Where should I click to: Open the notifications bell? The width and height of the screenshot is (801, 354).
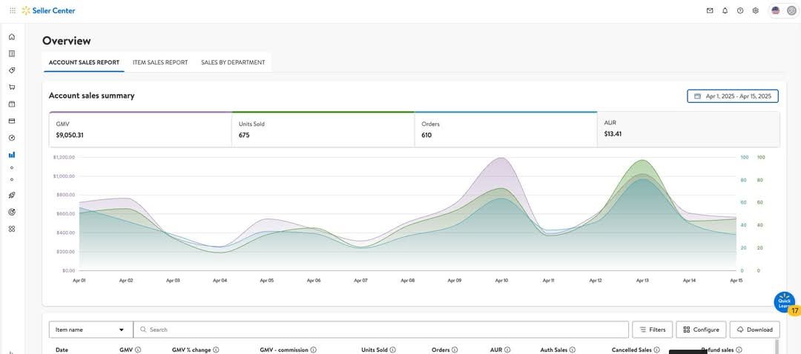tap(725, 10)
